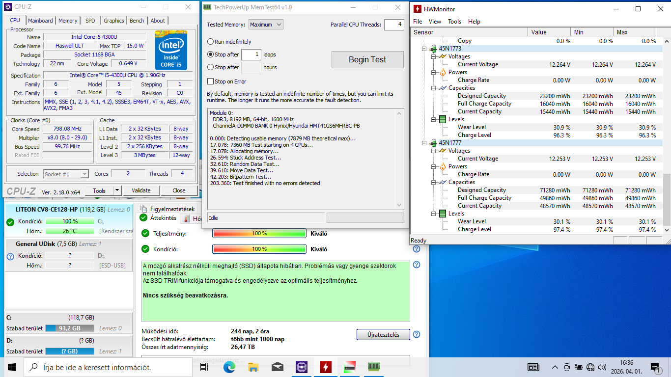This screenshot has width=671, height=377.
Task: Click the Begin Test button
Action: (x=367, y=59)
